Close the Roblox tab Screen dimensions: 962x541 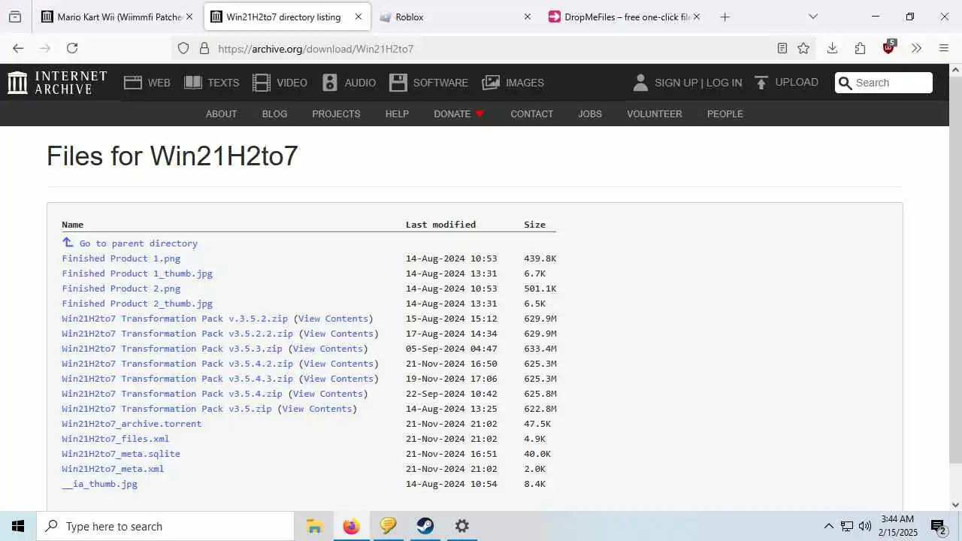coord(528,17)
